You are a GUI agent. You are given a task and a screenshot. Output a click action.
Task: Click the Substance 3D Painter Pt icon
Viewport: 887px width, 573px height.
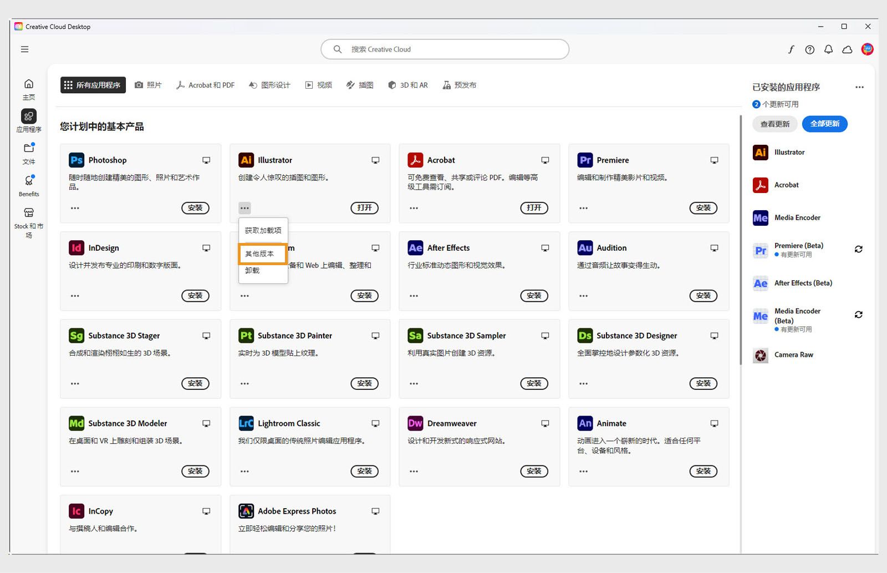pyautogui.click(x=246, y=336)
